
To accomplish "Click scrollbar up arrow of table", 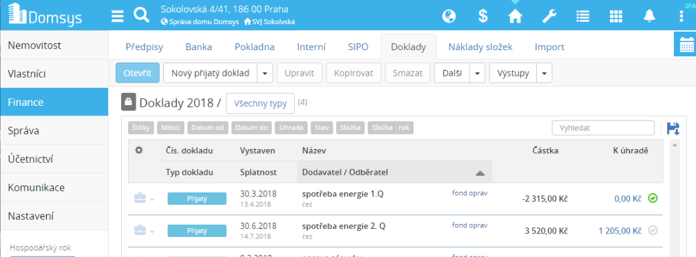I will pyautogui.click(x=675, y=145).
